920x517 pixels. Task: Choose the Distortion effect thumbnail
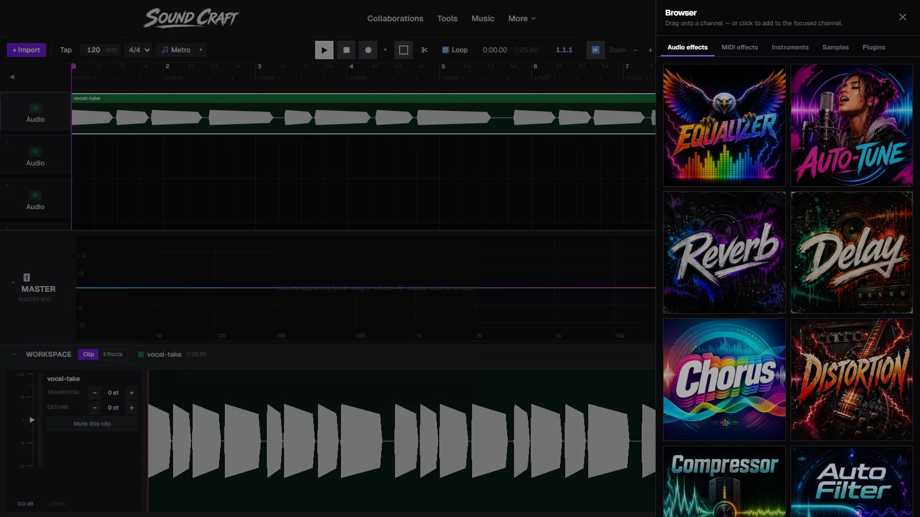click(852, 380)
